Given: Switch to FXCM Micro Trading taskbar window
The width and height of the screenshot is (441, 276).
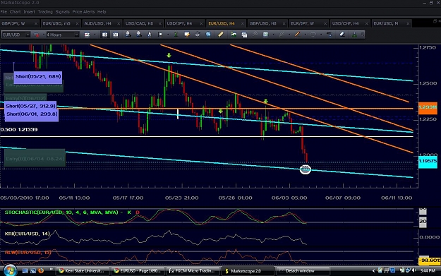Looking at the screenshot, I should 193,271.
